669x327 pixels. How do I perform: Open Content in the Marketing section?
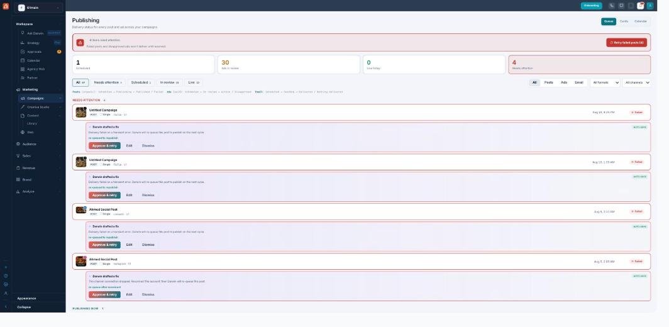tap(41, 116)
